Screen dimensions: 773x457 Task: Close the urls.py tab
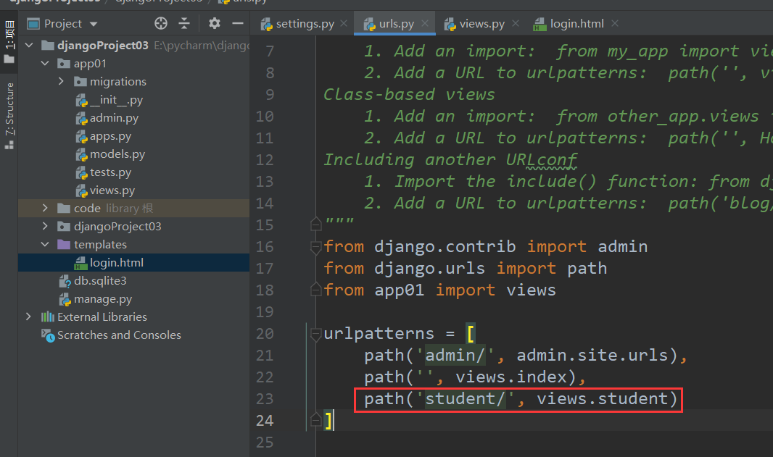tap(424, 23)
